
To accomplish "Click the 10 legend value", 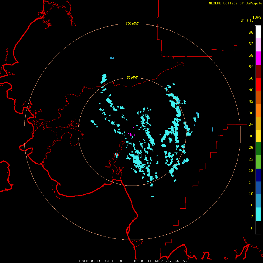I will (251, 194).
